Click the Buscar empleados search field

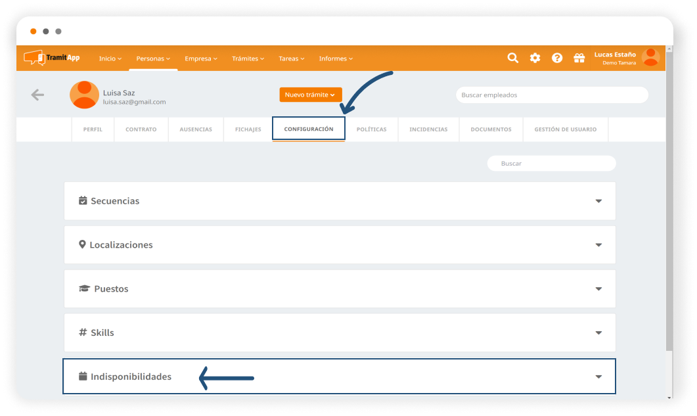point(552,95)
